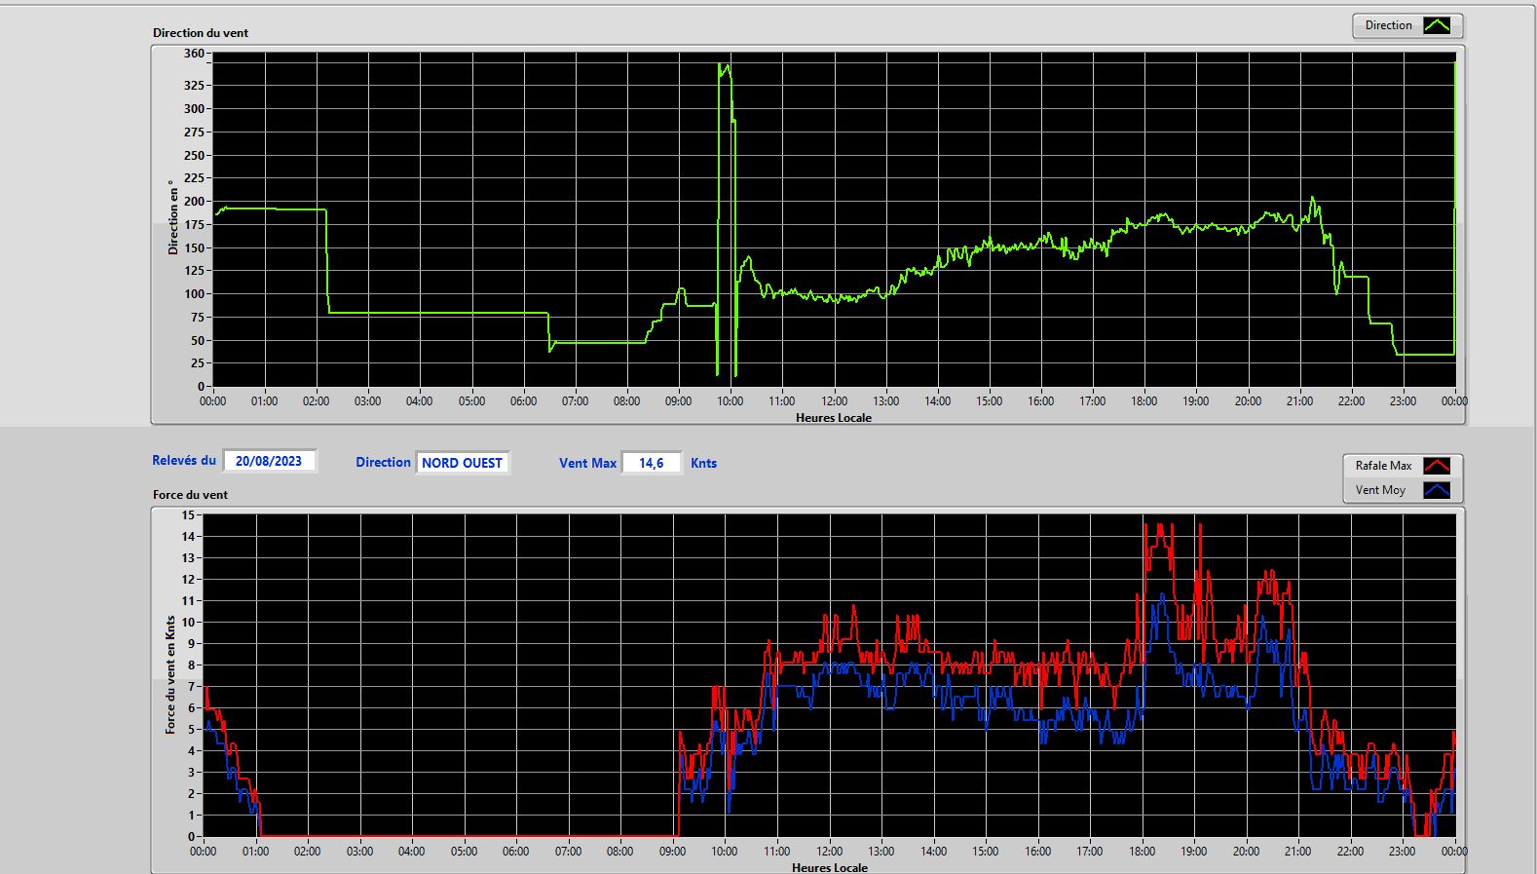Screen dimensions: 1537x874
Task: Click the Force du vent en Knts axis label
Action: click(170, 674)
